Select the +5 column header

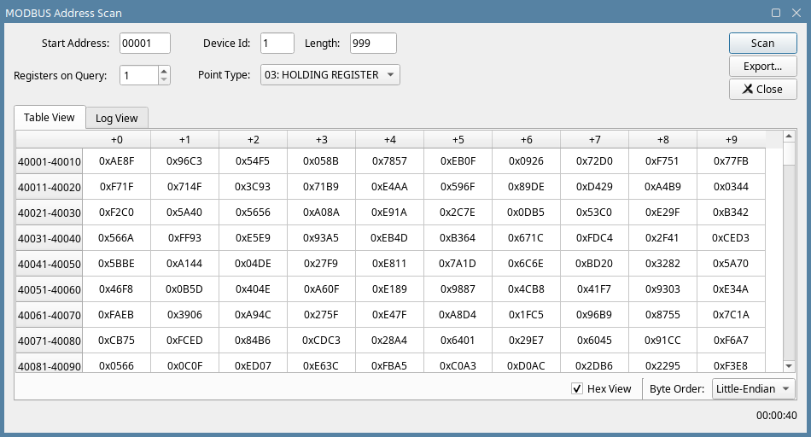pyautogui.click(x=458, y=140)
